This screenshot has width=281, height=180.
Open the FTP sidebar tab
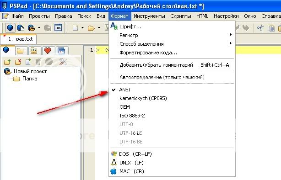tap(34, 51)
